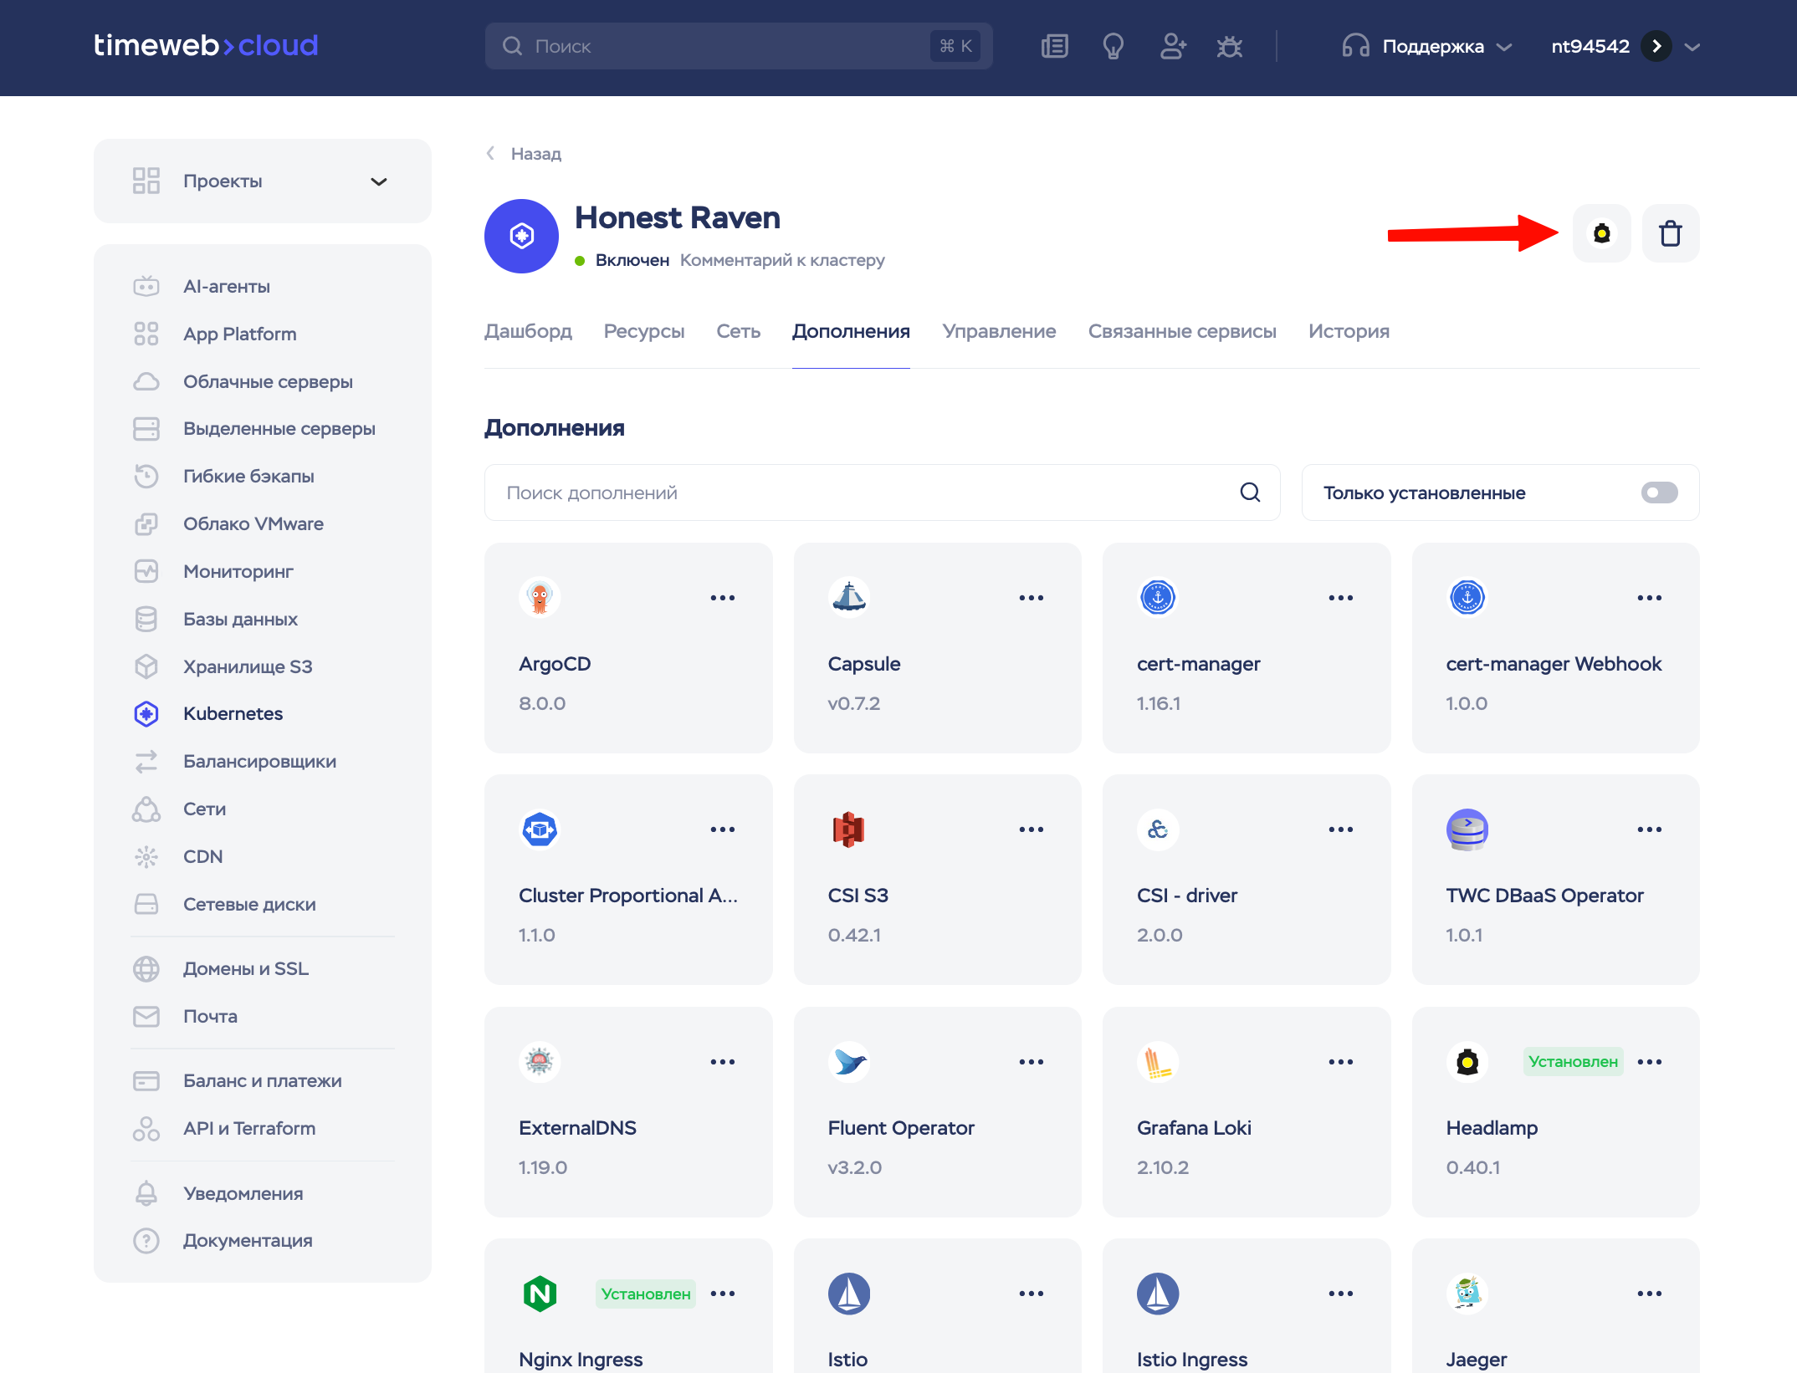Expand the nt94542 account menu
The image size is (1797, 1373).
(1692, 46)
